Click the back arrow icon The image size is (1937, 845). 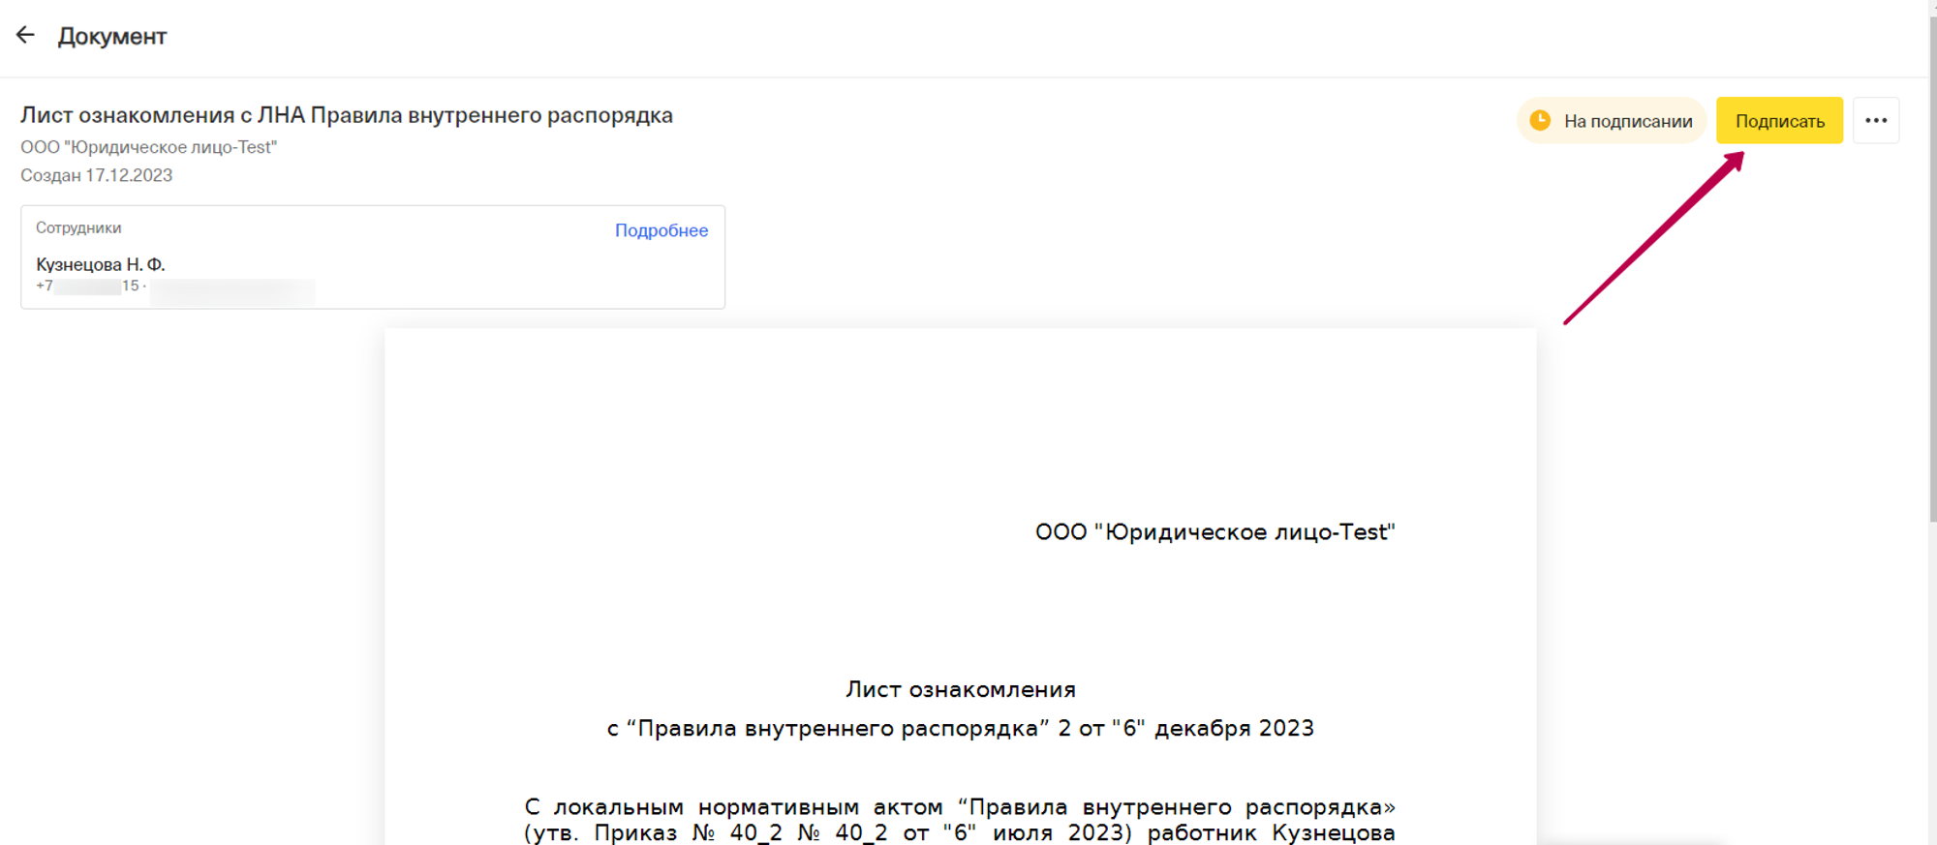pyautogui.click(x=25, y=36)
